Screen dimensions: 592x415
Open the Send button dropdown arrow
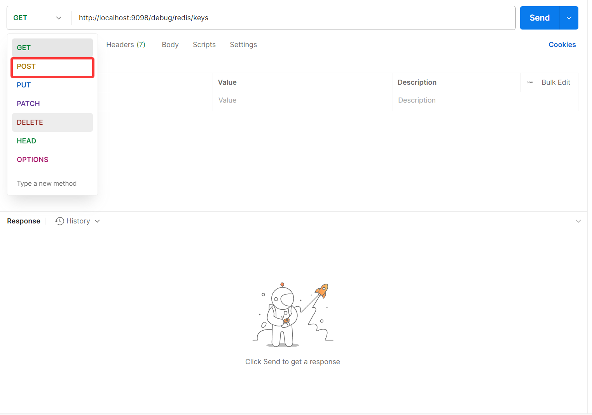569,18
